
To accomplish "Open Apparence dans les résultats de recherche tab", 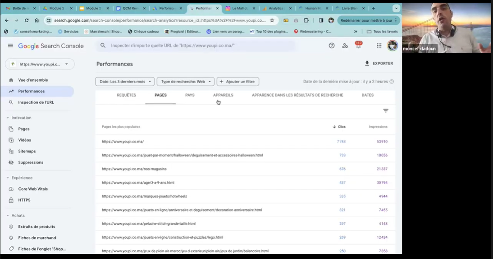I will [x=297, y=95].
